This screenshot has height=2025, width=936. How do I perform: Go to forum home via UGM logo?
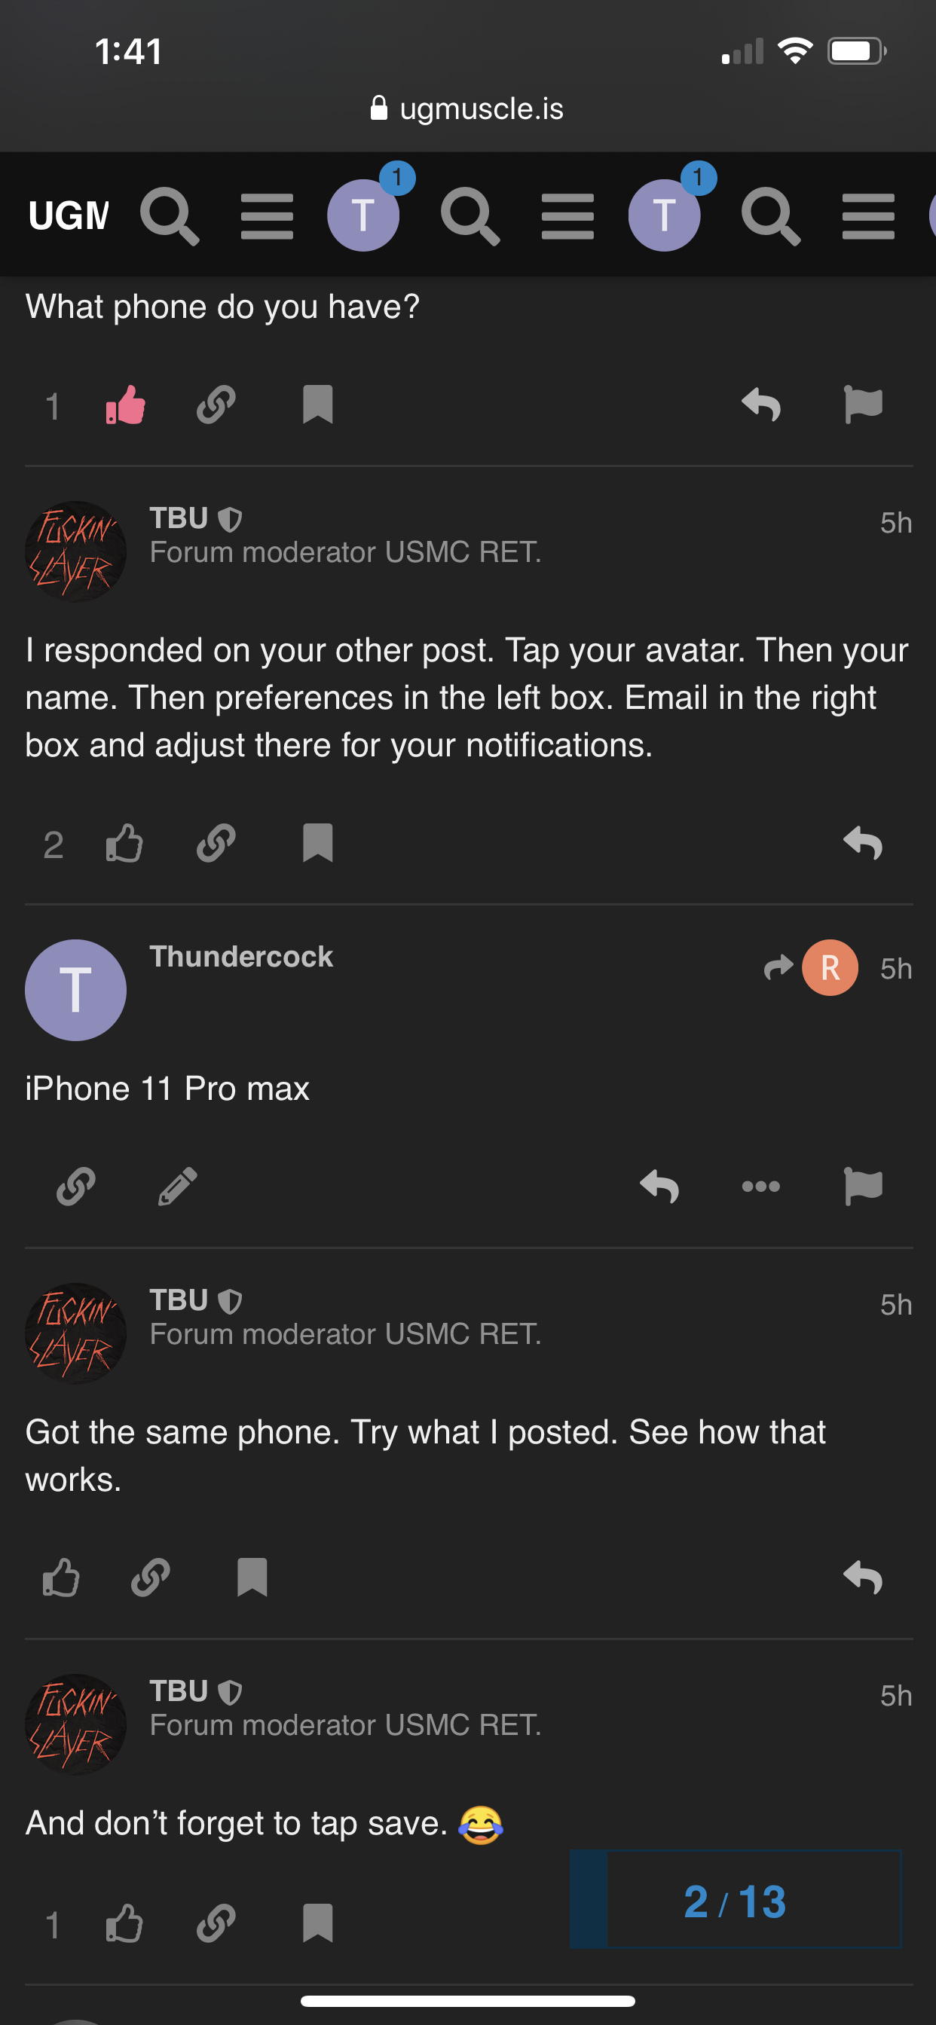pos(69,215)
